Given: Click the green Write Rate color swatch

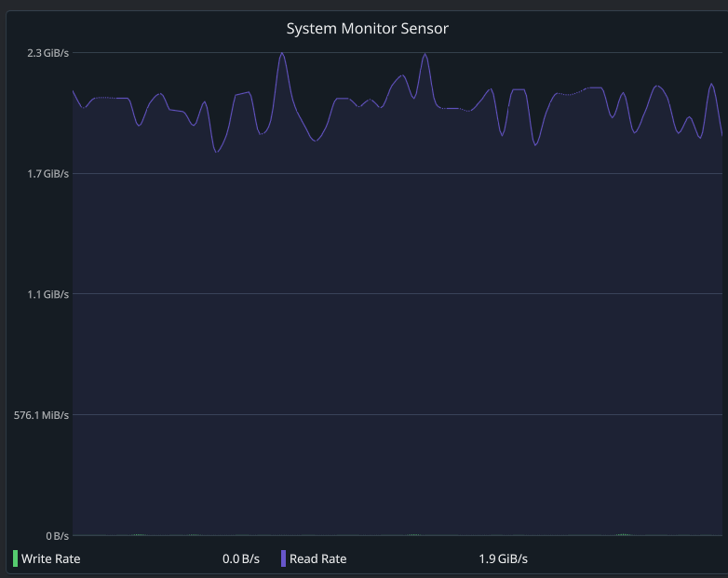Looking at the screenshot, I should tap(15, 558).
